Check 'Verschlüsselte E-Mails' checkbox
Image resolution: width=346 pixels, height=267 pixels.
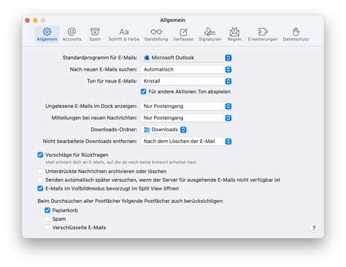(x=47, y=228)
